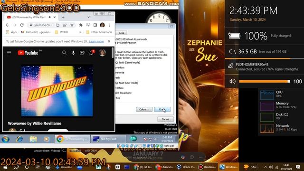Open the Other bookmarks folder
304x171 pixels.
pyautogui.click(x=99, y=32)
